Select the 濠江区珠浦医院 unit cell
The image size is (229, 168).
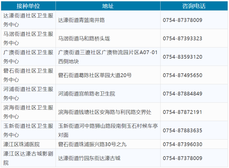coord(21,144)
